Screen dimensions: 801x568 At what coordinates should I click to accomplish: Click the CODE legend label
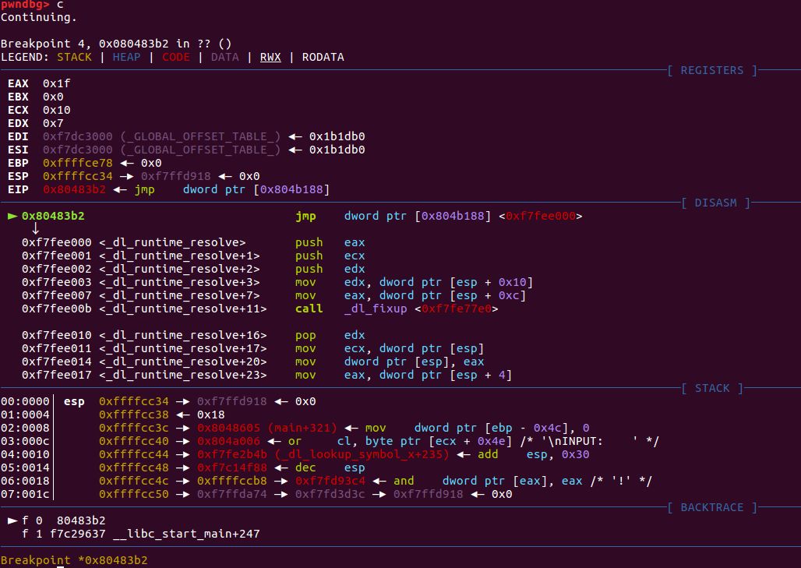pos(176,57)
